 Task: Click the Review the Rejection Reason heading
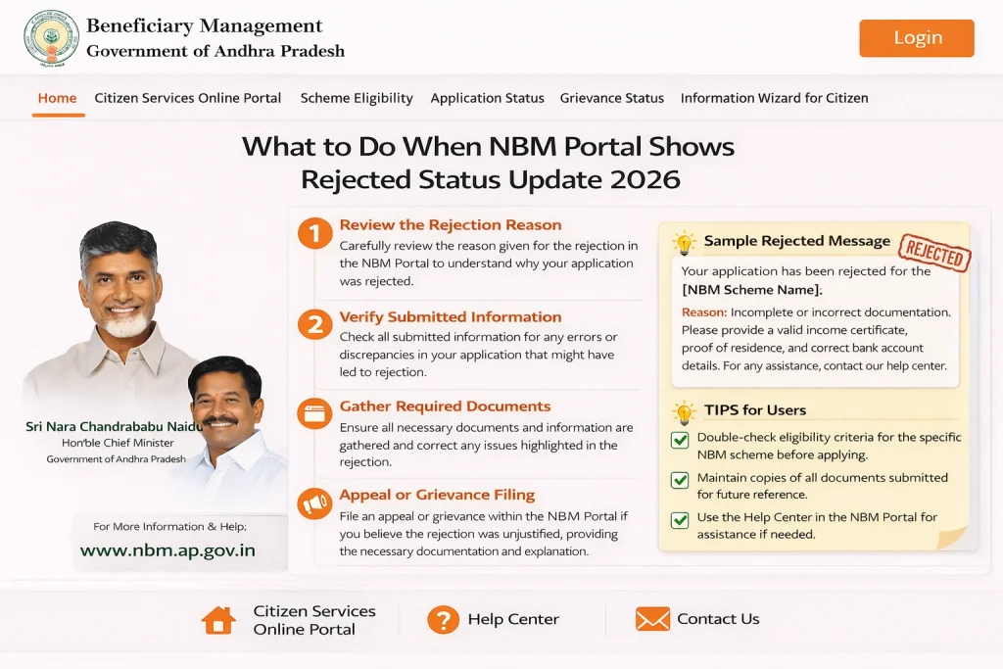pos(451,224)
